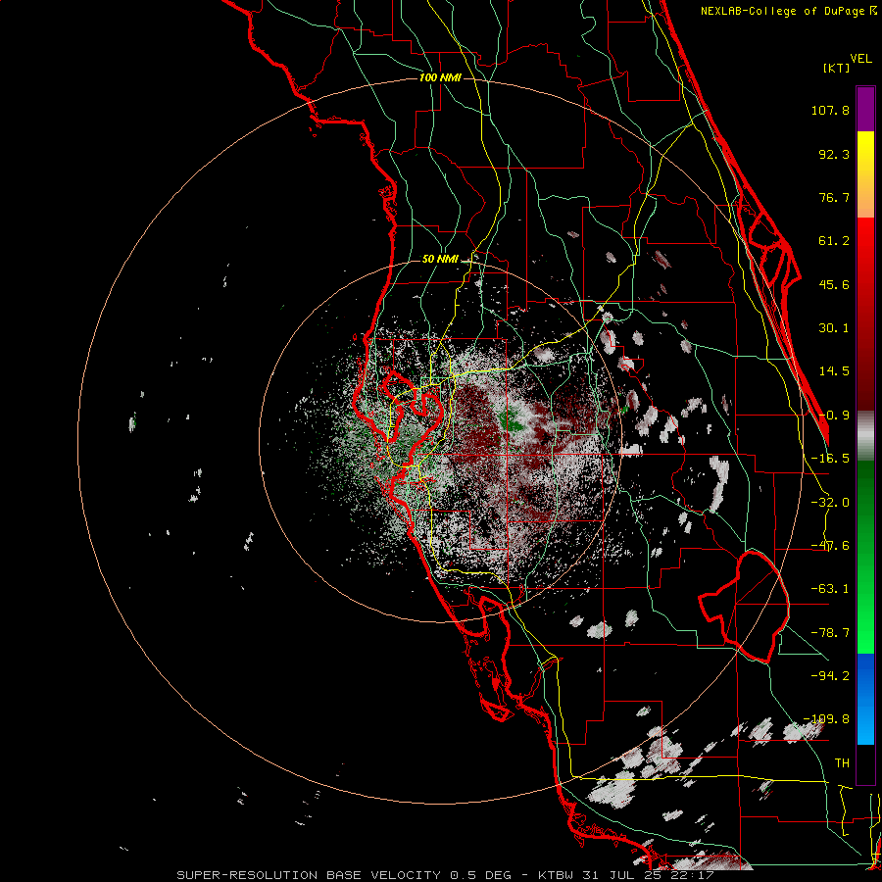This screenshot has width=882, height=882.
Task: Click the [KT] units label
Action: click(837, 68)
